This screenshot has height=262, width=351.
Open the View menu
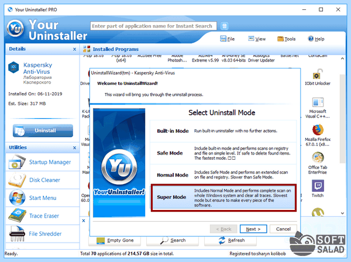pyautogui.click(x=257, y=39)
